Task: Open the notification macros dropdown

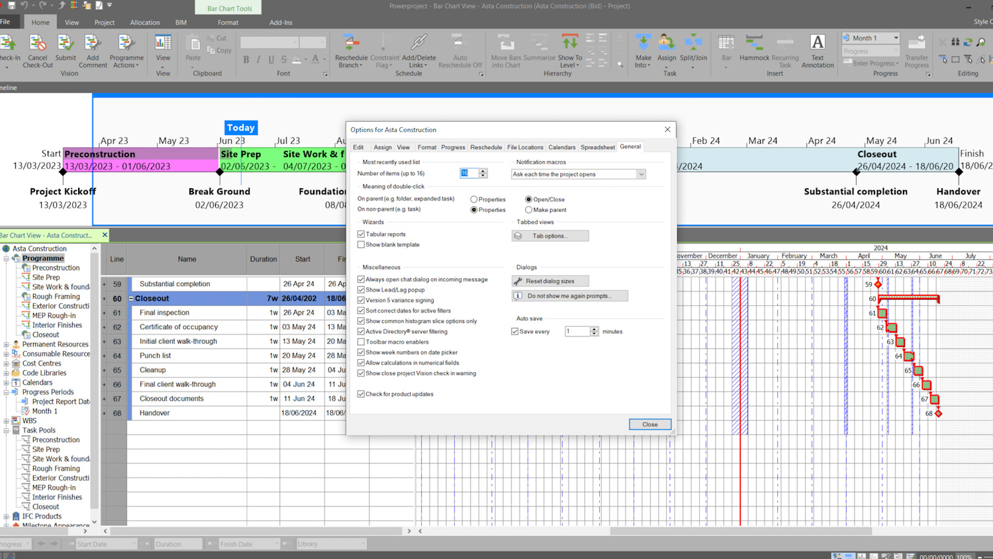Action: click(x=641, y=174)
